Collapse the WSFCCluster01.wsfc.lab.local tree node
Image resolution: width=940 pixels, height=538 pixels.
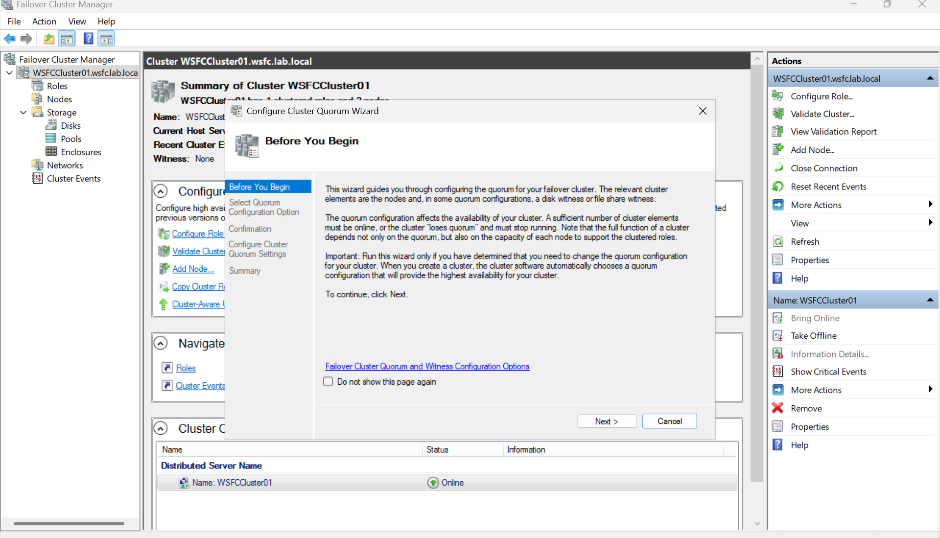tap(9, 72)
